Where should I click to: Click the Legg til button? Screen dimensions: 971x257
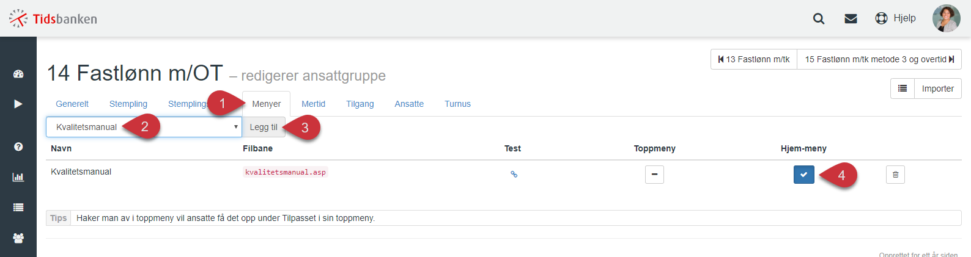[x=264, y=127]
